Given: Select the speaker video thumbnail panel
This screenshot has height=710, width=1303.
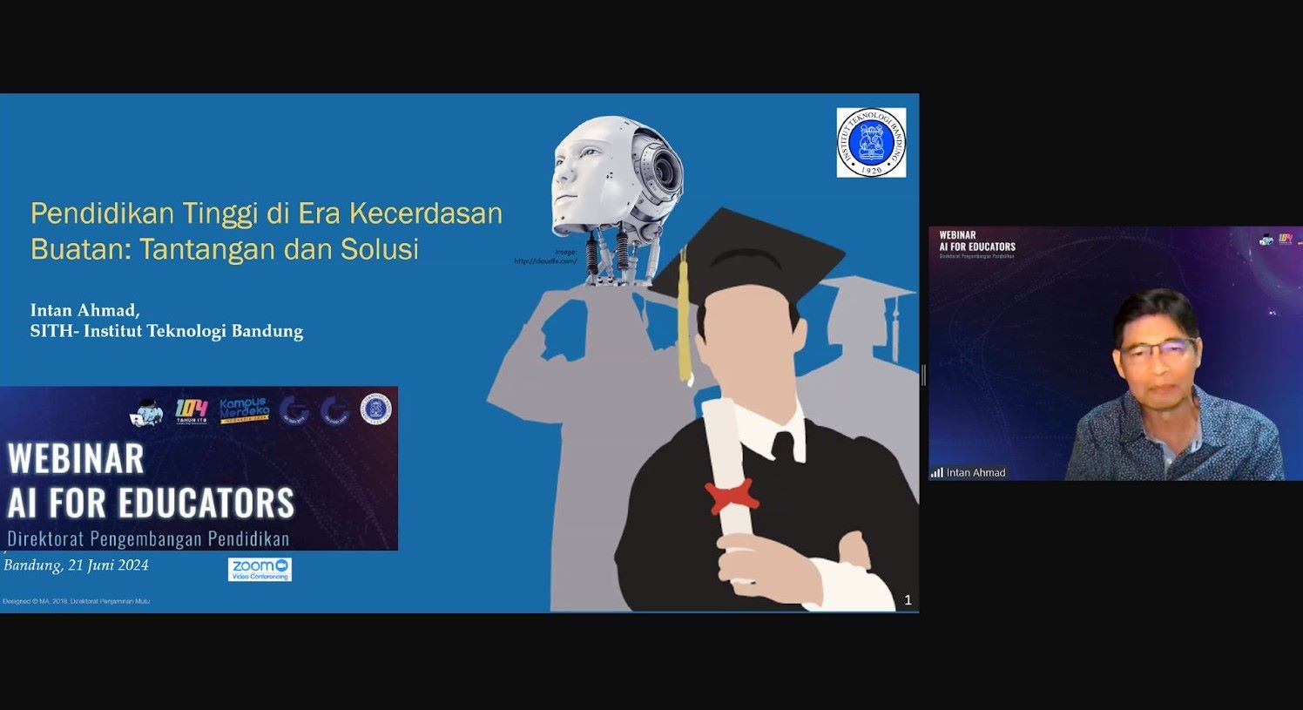Looking at the screenshot, I should pyautogui.click(x=1115, y=353).
